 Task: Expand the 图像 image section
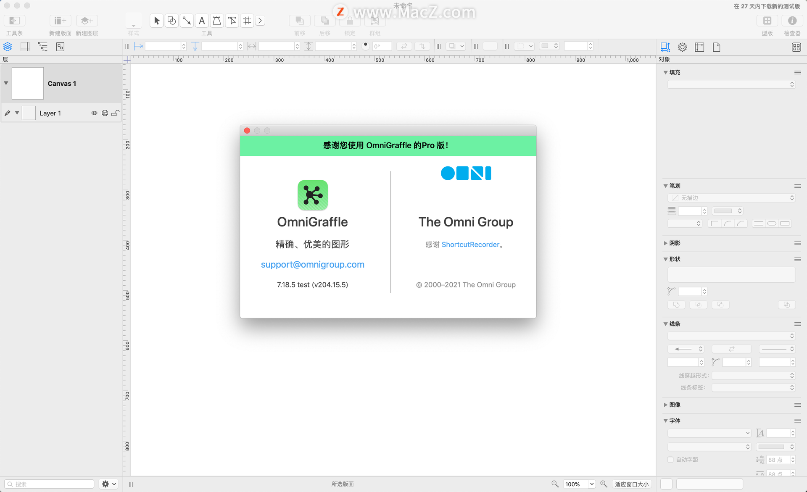[665, 405]
